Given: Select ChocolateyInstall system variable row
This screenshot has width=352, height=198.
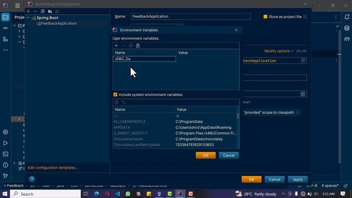Looking at the screenshot, I should point(175,139).
